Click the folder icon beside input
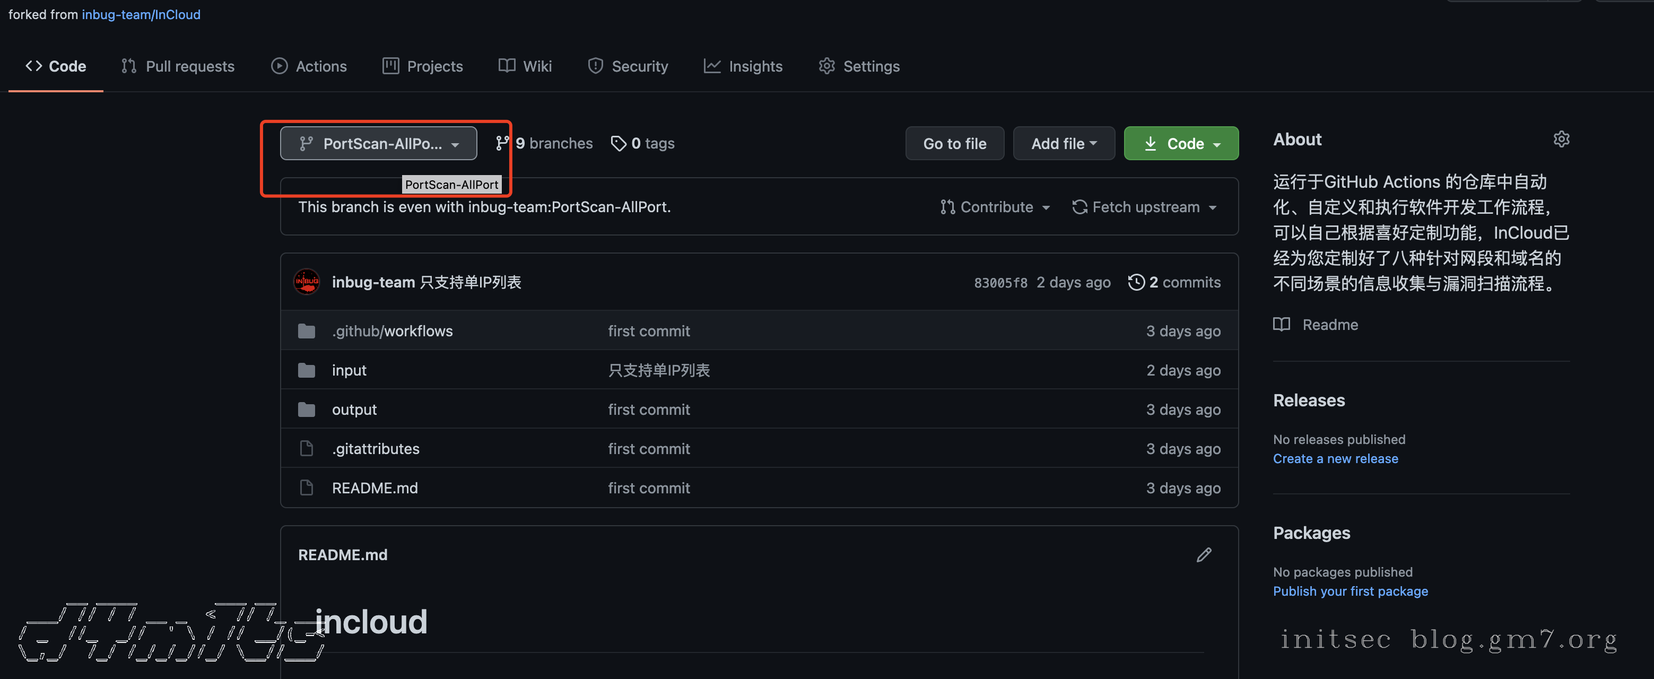Image resolution: width=1654 pixels, height=679 pixels. [x=307, y=370]
